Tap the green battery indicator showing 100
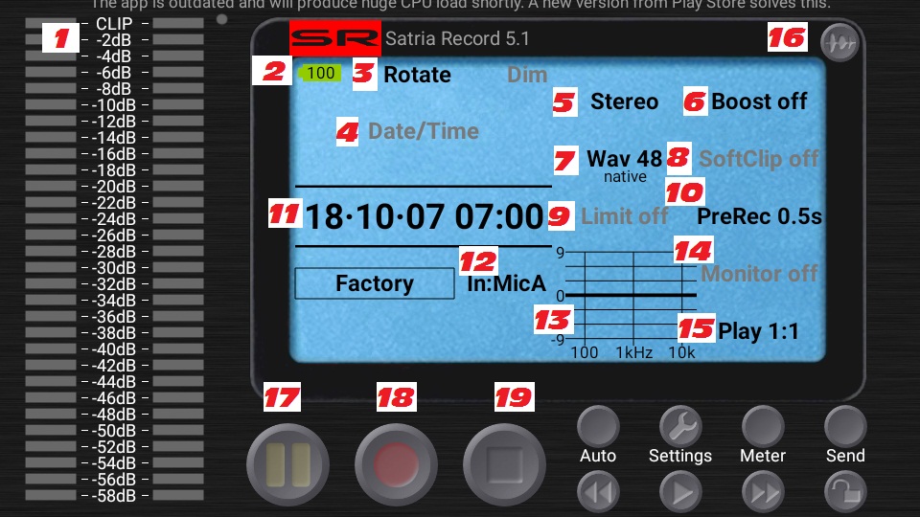Viewport: 920px width, 517px height. point(319,74)
